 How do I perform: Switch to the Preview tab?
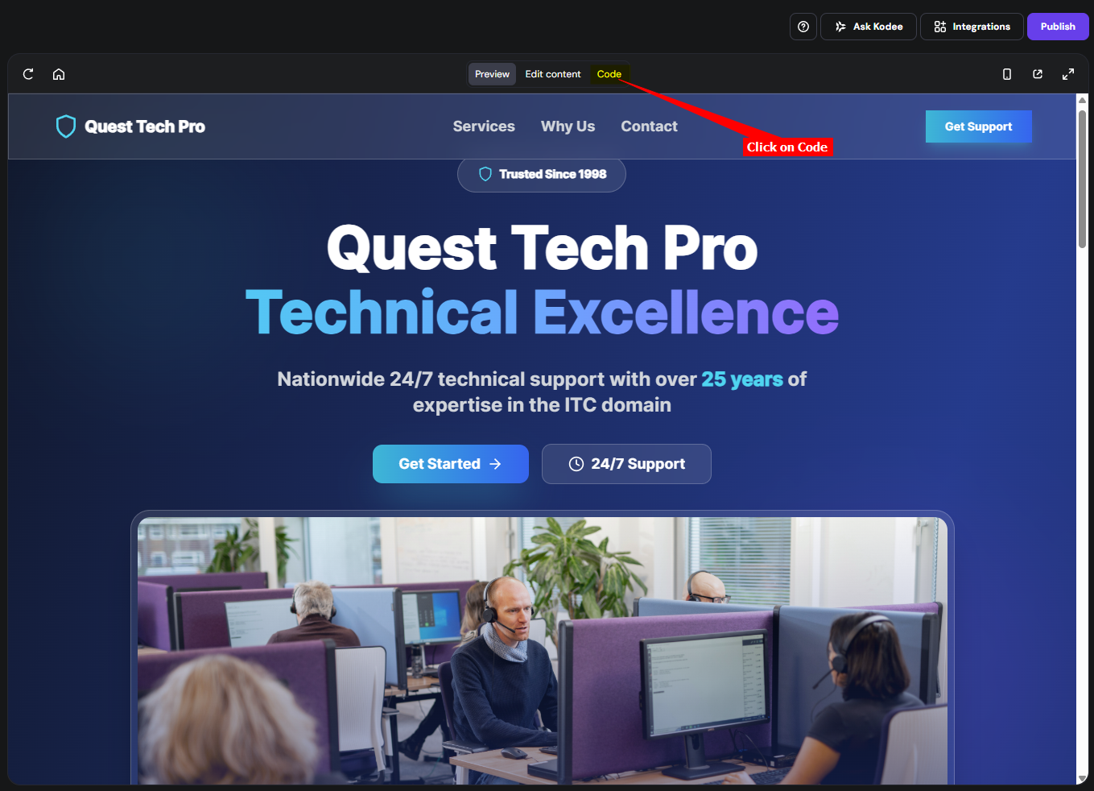(492, 74)
